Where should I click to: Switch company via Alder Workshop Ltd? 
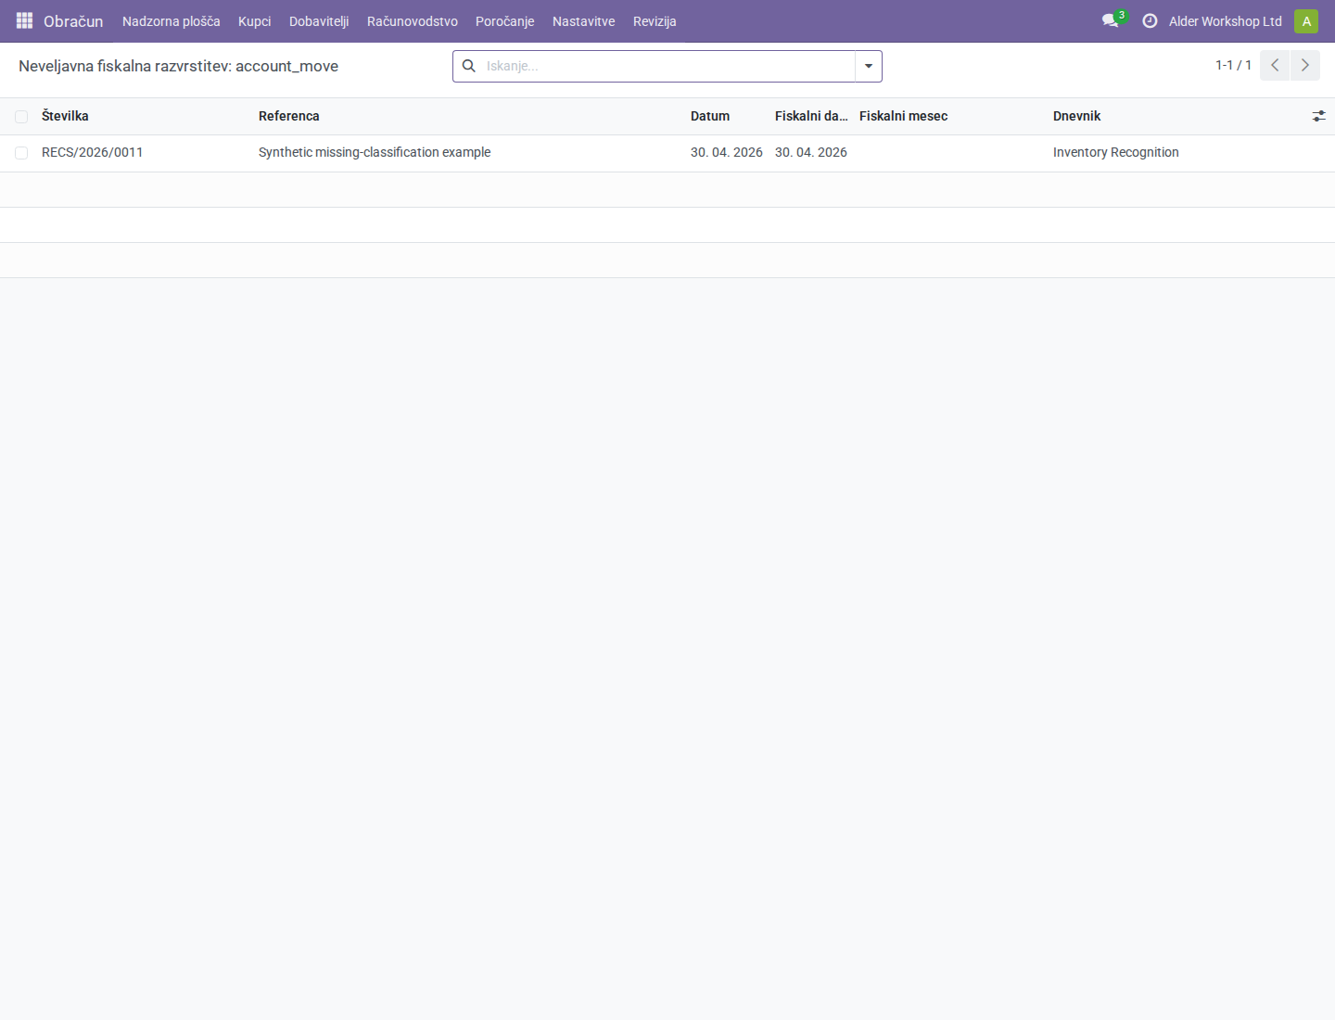click(x=1226, y=21)
